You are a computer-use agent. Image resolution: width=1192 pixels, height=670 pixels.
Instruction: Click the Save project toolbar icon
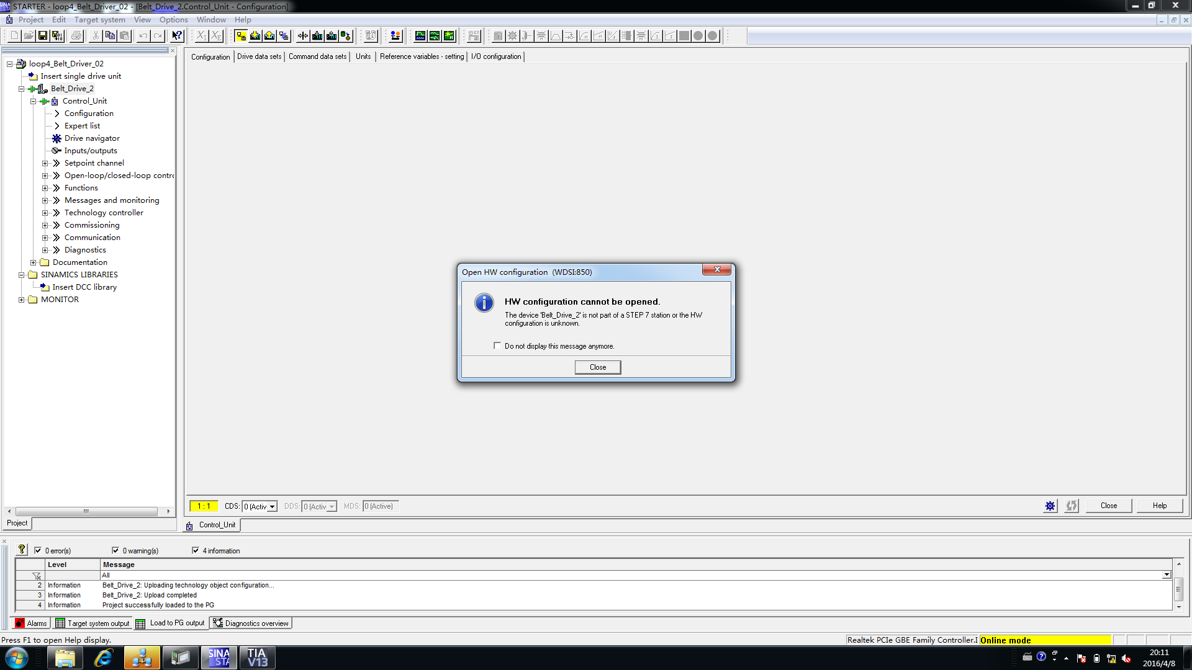click(x=43, y=36)
